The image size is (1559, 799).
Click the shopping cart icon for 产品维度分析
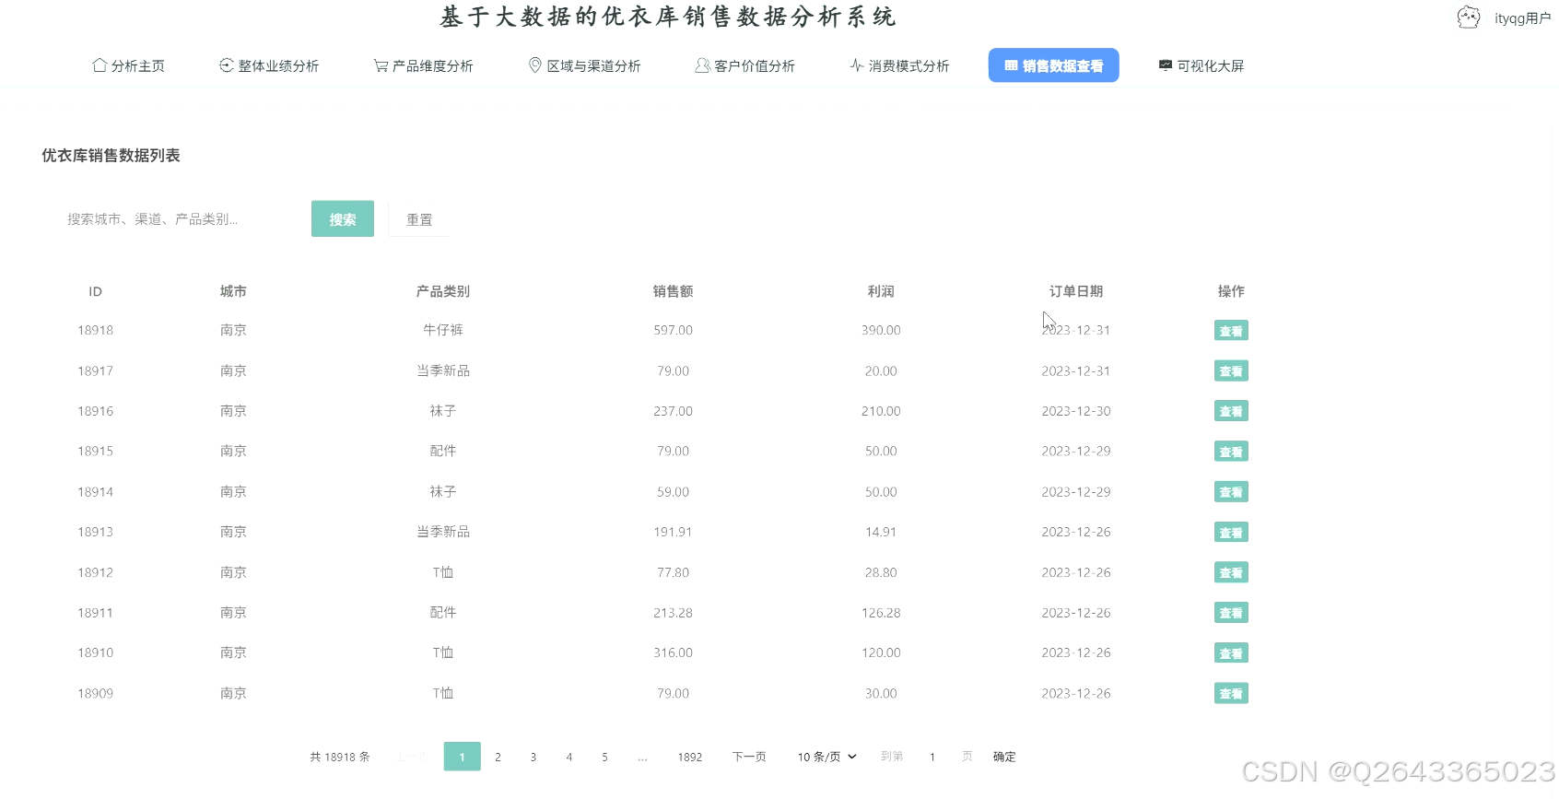point(381,65)
